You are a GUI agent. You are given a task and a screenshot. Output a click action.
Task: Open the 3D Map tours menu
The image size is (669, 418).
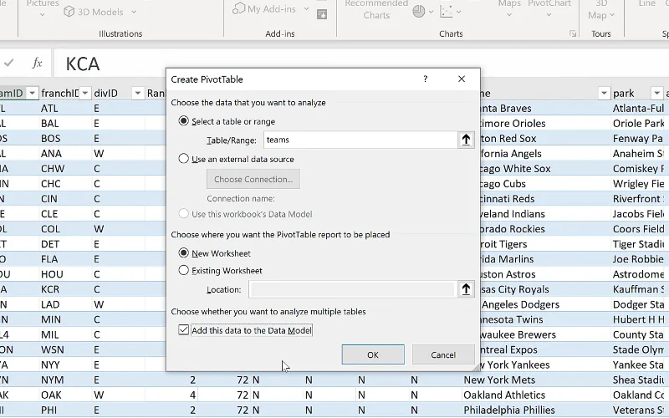point(601,10)
